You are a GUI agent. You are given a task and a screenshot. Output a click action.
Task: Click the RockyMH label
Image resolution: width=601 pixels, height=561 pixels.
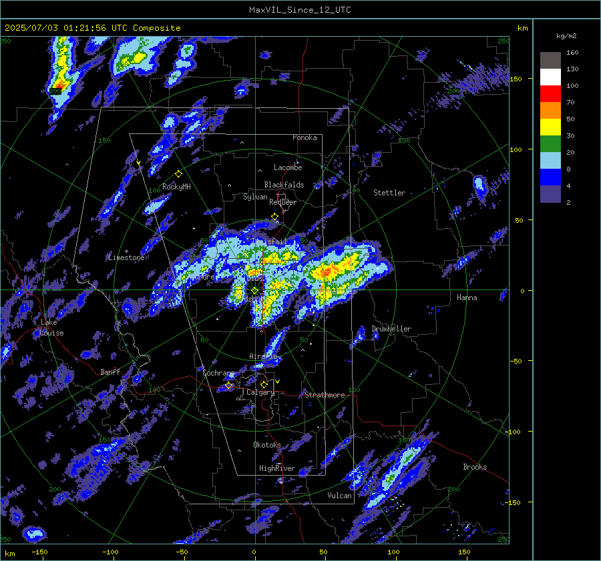coord(176,187)
